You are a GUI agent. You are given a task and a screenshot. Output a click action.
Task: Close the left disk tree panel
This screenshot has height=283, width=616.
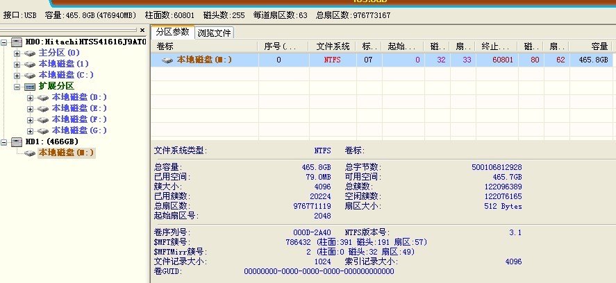coord(142,31)
